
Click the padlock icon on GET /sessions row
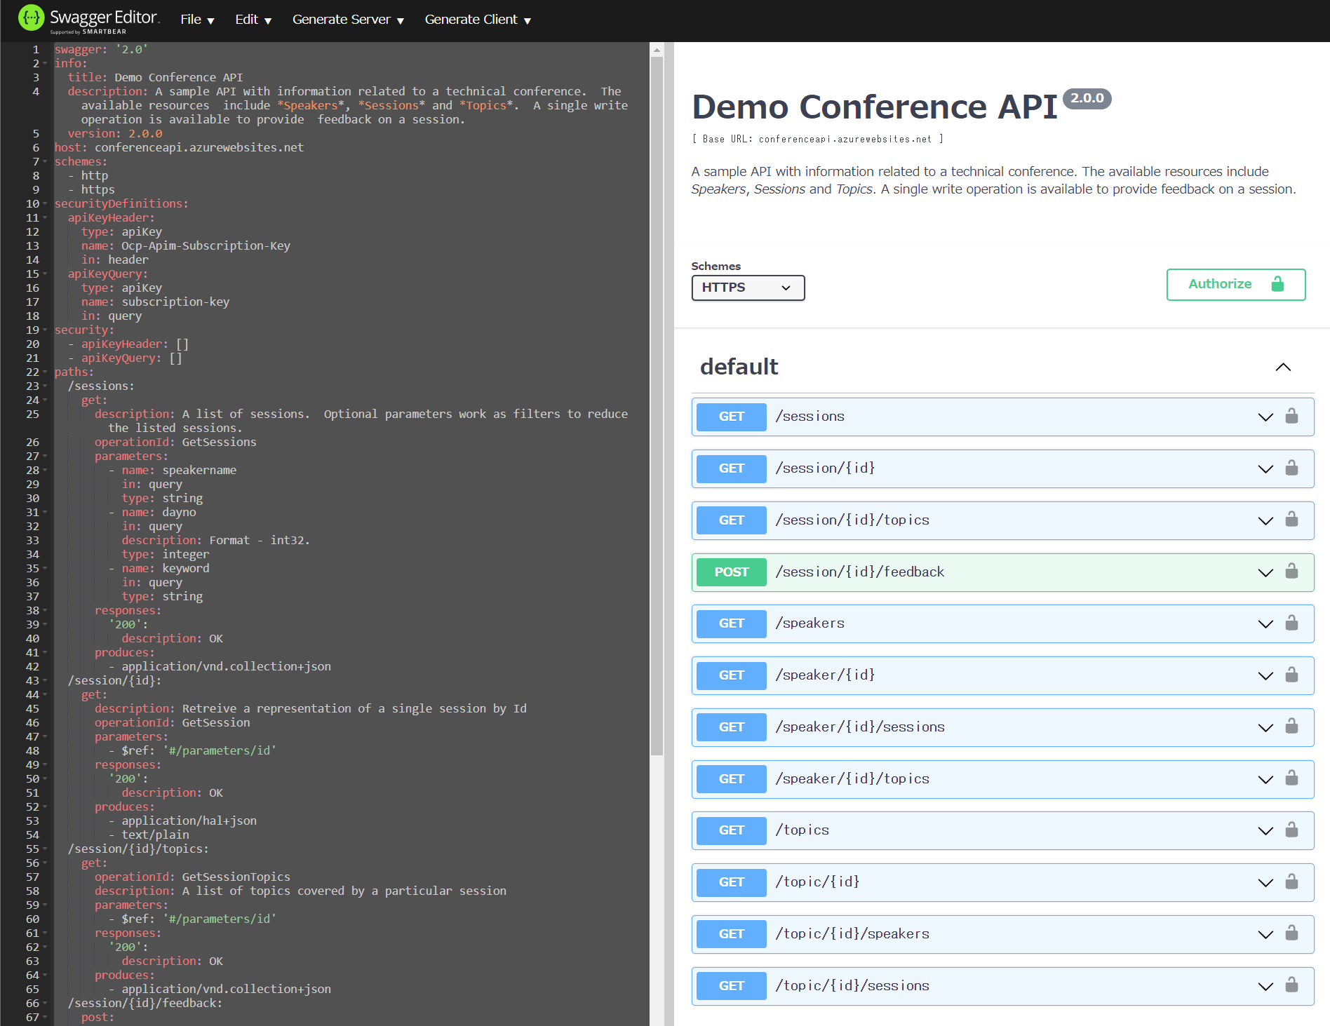[1291, 416]
